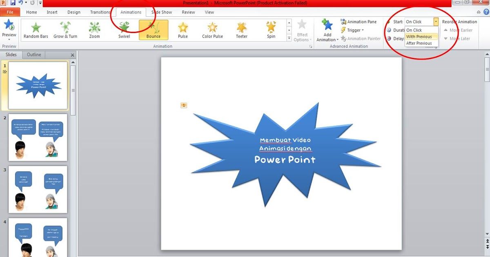
Task: Click the slide thumbnail pane scrollbar
Action: [73, 91]
